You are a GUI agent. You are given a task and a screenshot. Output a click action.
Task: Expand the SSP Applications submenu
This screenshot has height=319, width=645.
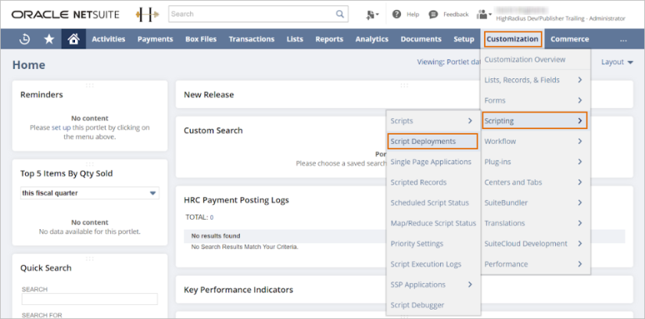433,285
